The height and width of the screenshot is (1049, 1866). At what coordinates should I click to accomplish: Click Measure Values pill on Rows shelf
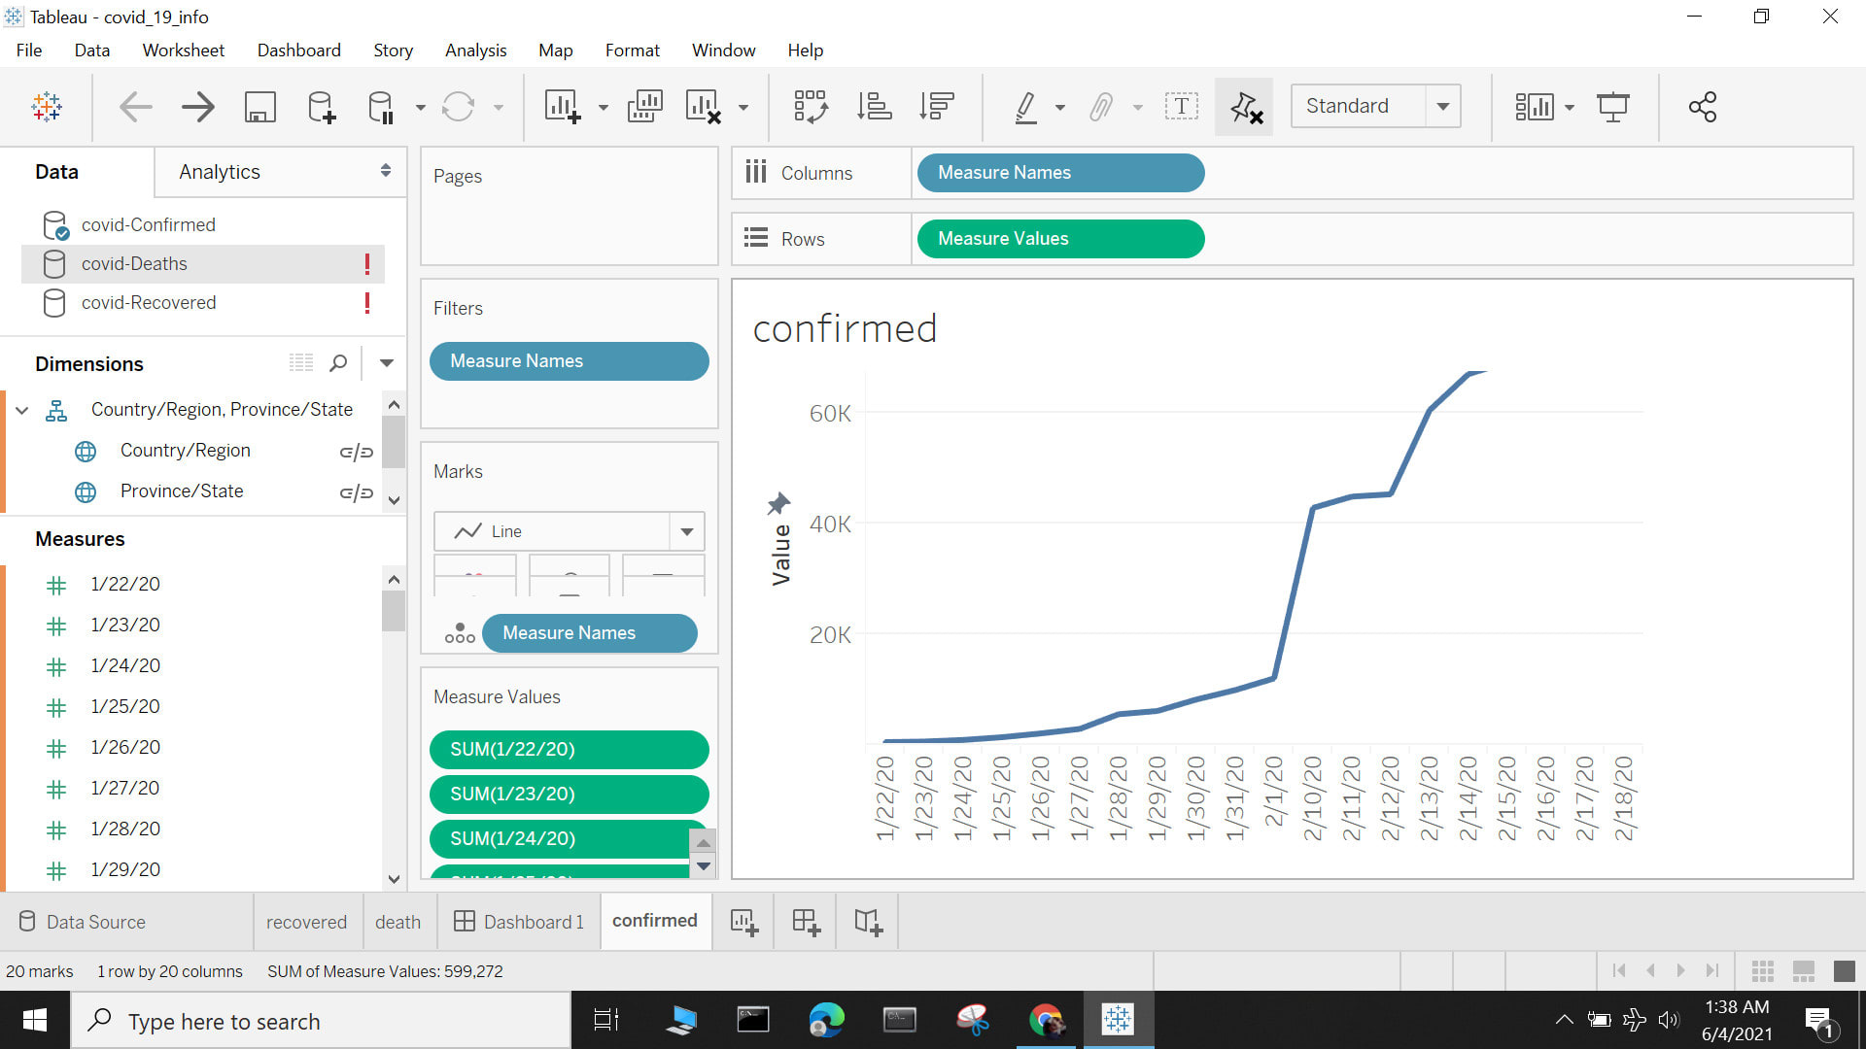coord(1060,239)
